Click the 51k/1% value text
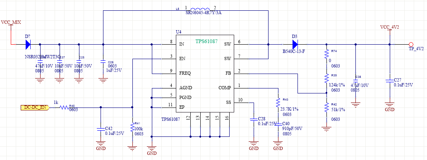This screenshot has width=427, height=160. pos(338,110)
